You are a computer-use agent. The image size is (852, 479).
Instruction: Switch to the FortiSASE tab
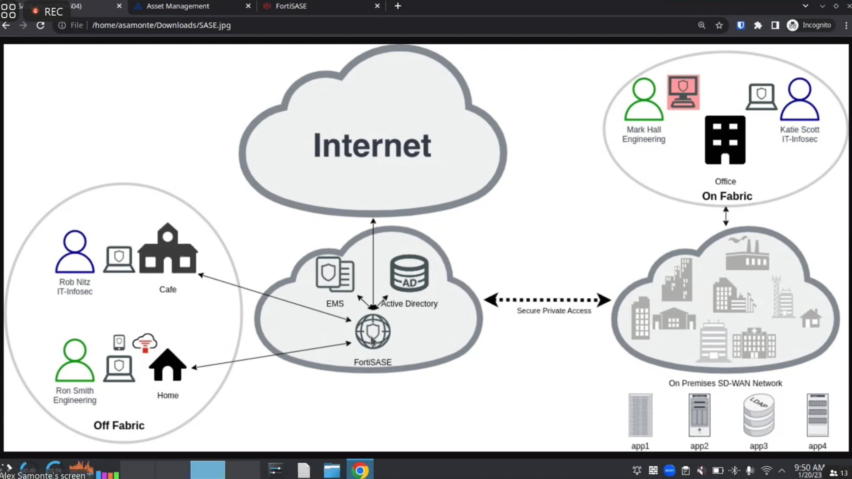(291, 6)
